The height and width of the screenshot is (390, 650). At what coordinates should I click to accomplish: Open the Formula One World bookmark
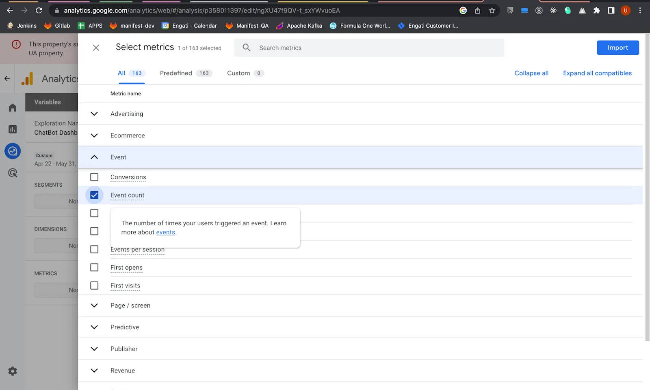click(x=360, y=26)
